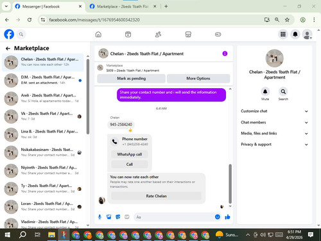Search in conversation magnifier icon
This screenshot has width=321, height=241.
283,92
